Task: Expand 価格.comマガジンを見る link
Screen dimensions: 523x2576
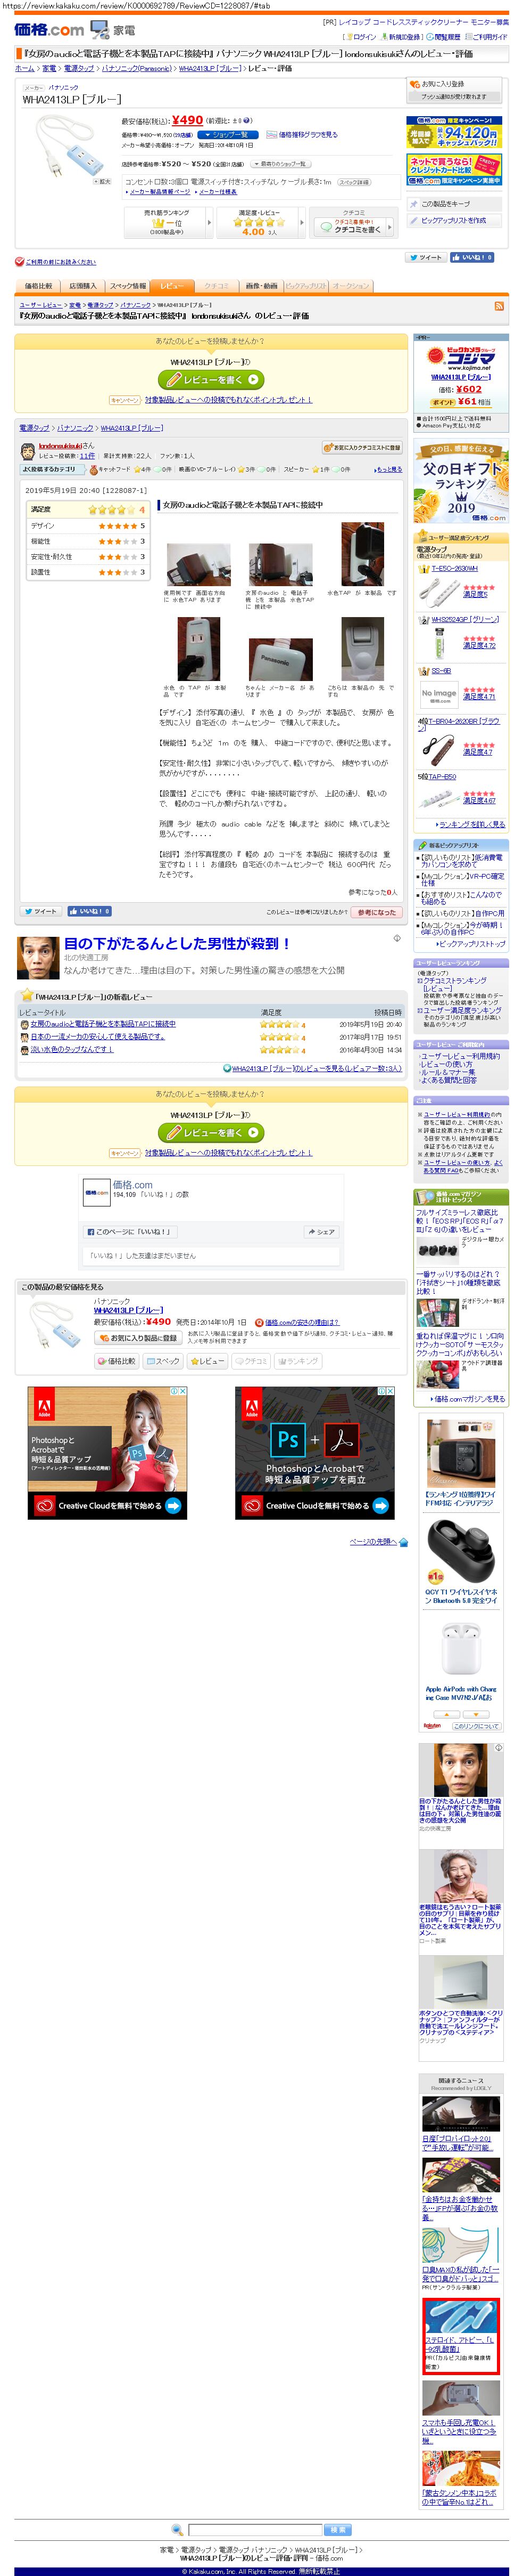Action: [x=468, y=1398]
